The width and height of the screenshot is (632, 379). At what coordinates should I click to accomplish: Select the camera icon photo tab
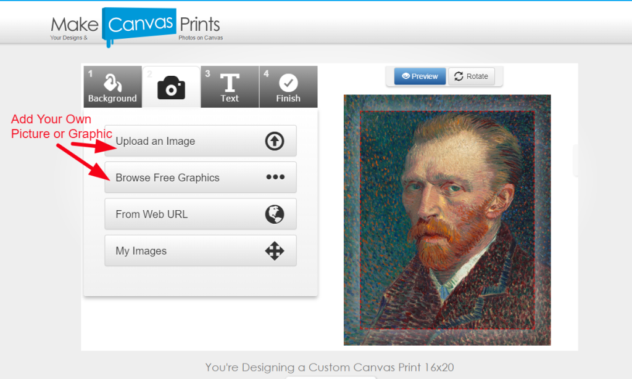(171, 88)
